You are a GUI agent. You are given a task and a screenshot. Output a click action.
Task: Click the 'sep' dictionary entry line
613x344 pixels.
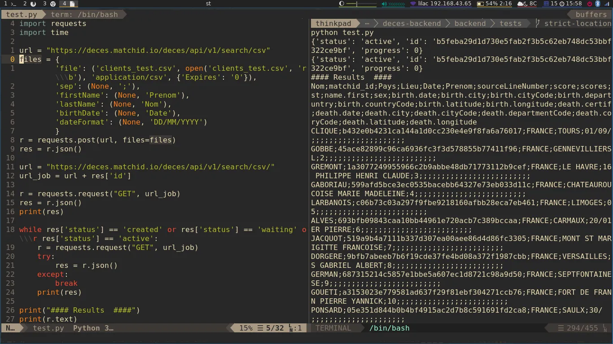tap(97, 86)
